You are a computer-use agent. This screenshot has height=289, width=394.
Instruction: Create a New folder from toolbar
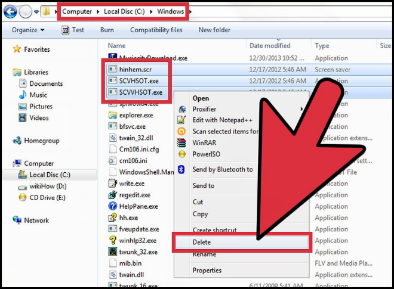pos(214,30)
